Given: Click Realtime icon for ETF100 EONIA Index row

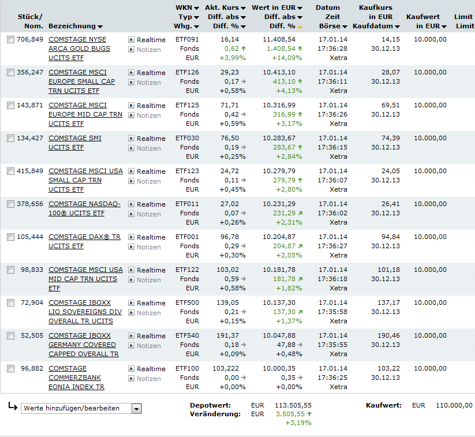Looking at the screenshot, I should click(131, 368).
